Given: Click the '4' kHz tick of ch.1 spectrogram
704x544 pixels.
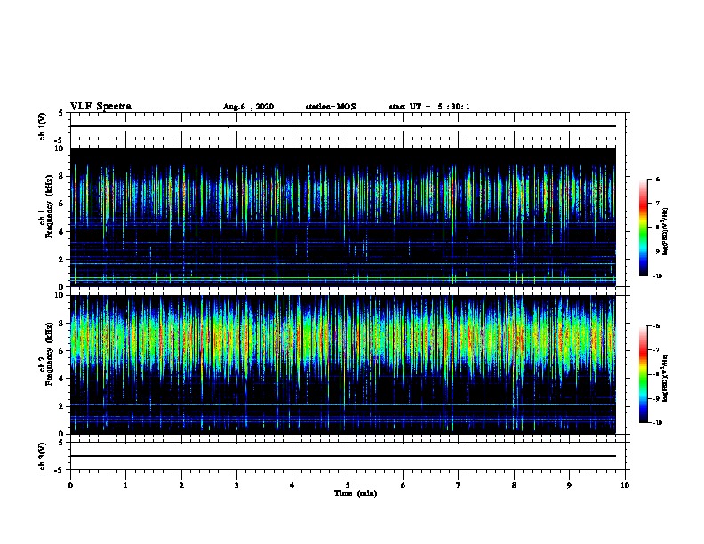Looking at the screenshot, I should point(61,232).
